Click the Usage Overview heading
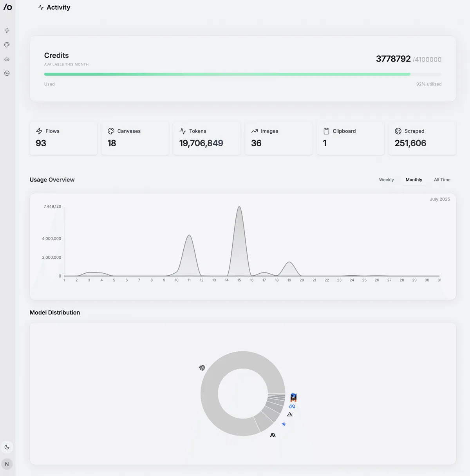This screenshot has height=476, width=470. [52, 180]
